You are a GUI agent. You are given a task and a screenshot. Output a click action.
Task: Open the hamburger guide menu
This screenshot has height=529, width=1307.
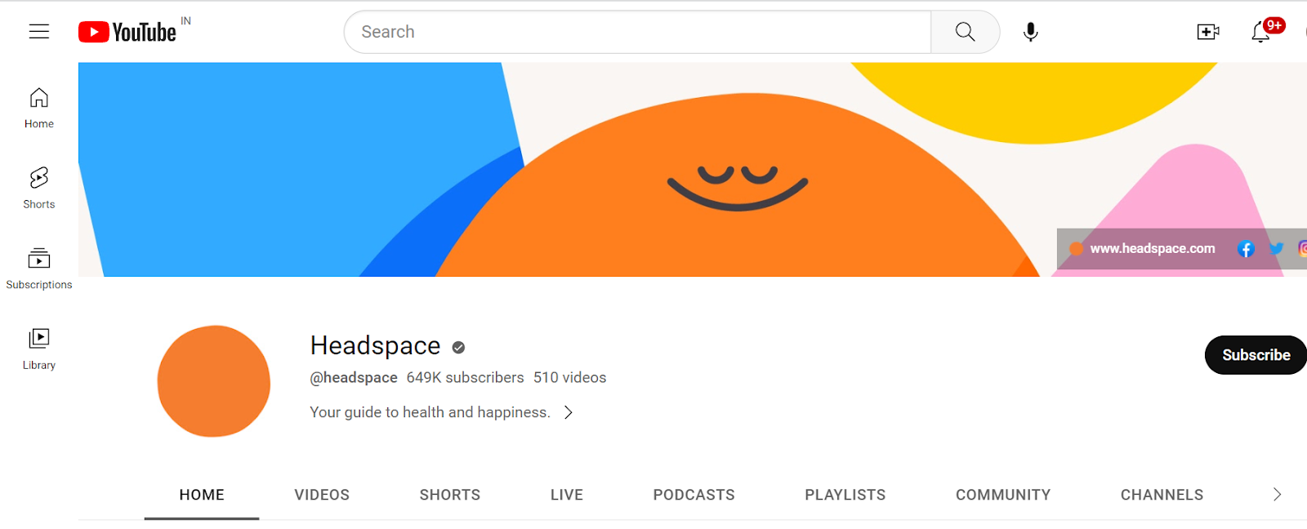tap(39, 32)
